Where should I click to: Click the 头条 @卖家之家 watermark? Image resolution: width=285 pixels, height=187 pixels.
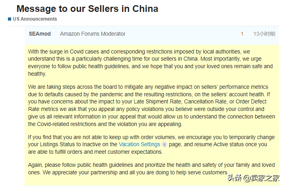coord(253,178)
